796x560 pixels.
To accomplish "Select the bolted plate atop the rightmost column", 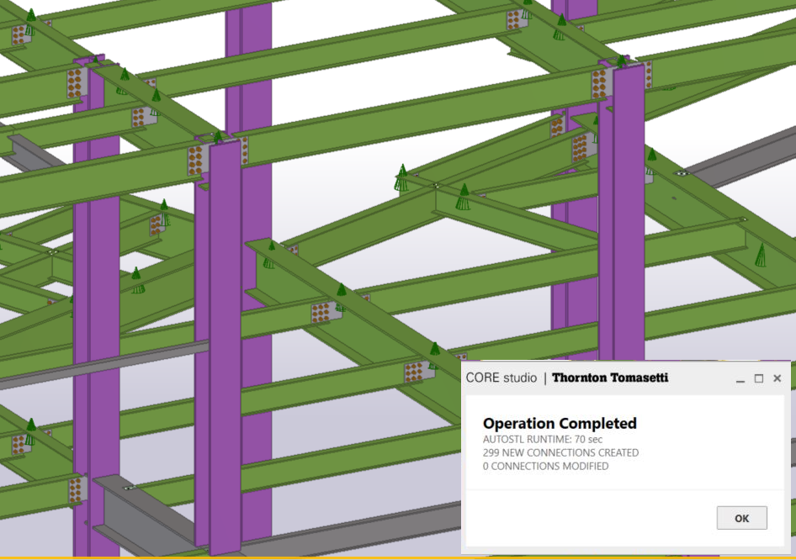I will coord(598,83).
